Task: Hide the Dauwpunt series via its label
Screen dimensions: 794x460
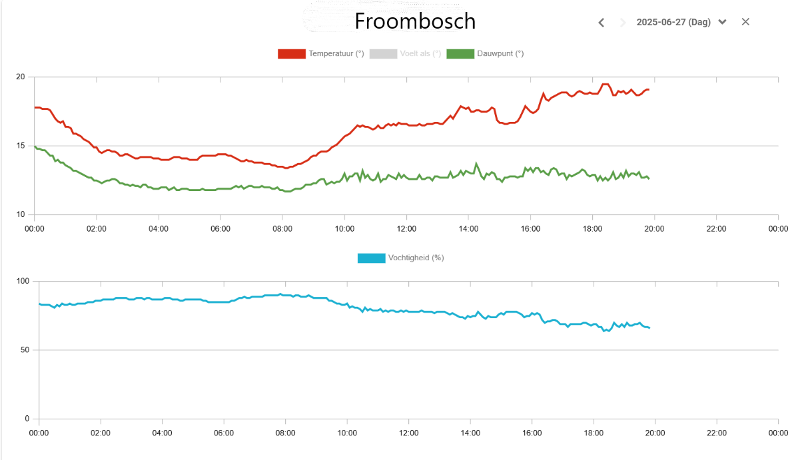Action: 500,54
